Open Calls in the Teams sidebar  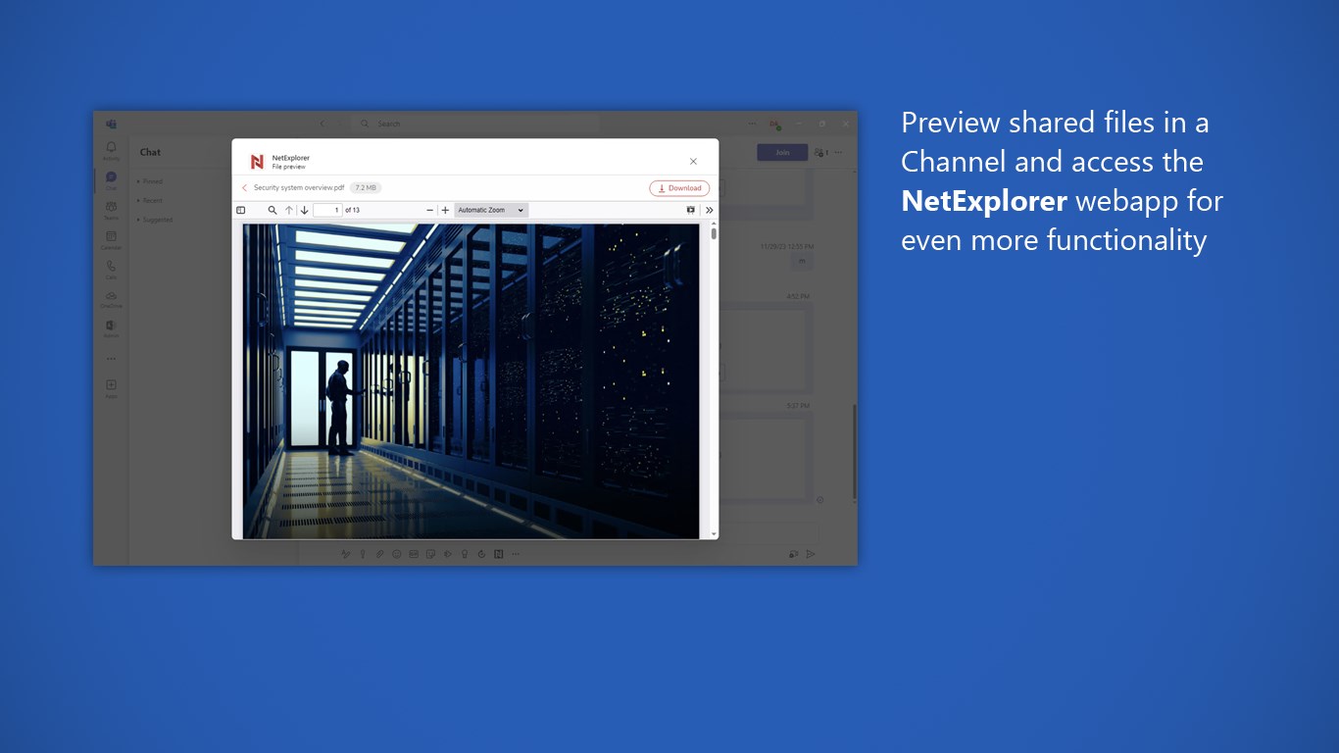click(x=111, y=270)
